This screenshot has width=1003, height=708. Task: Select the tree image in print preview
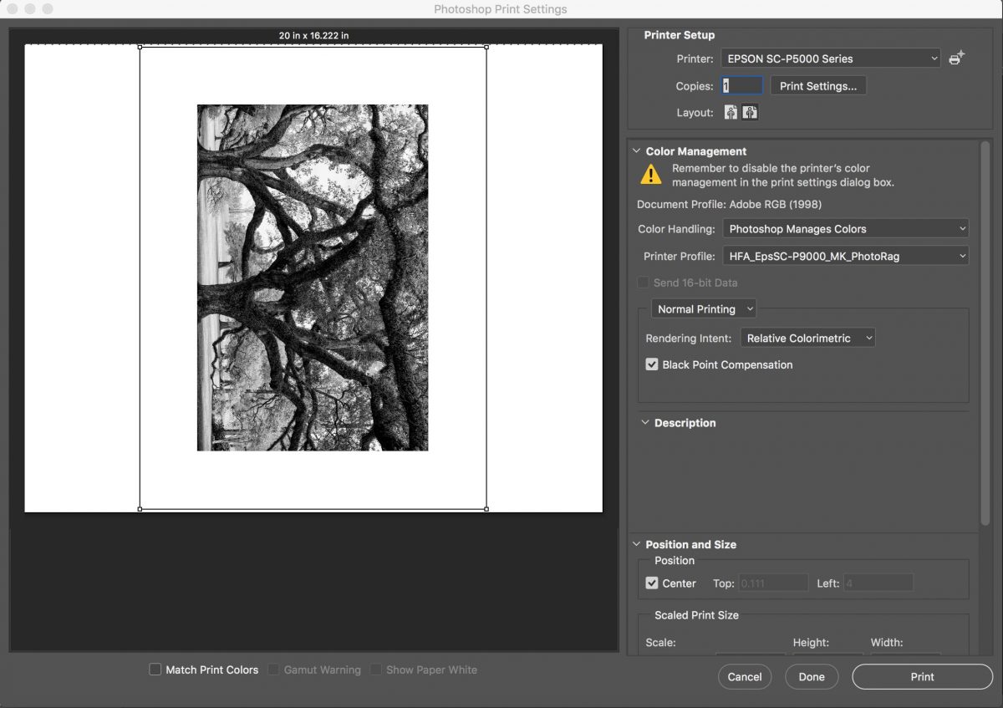click(312, 277)
